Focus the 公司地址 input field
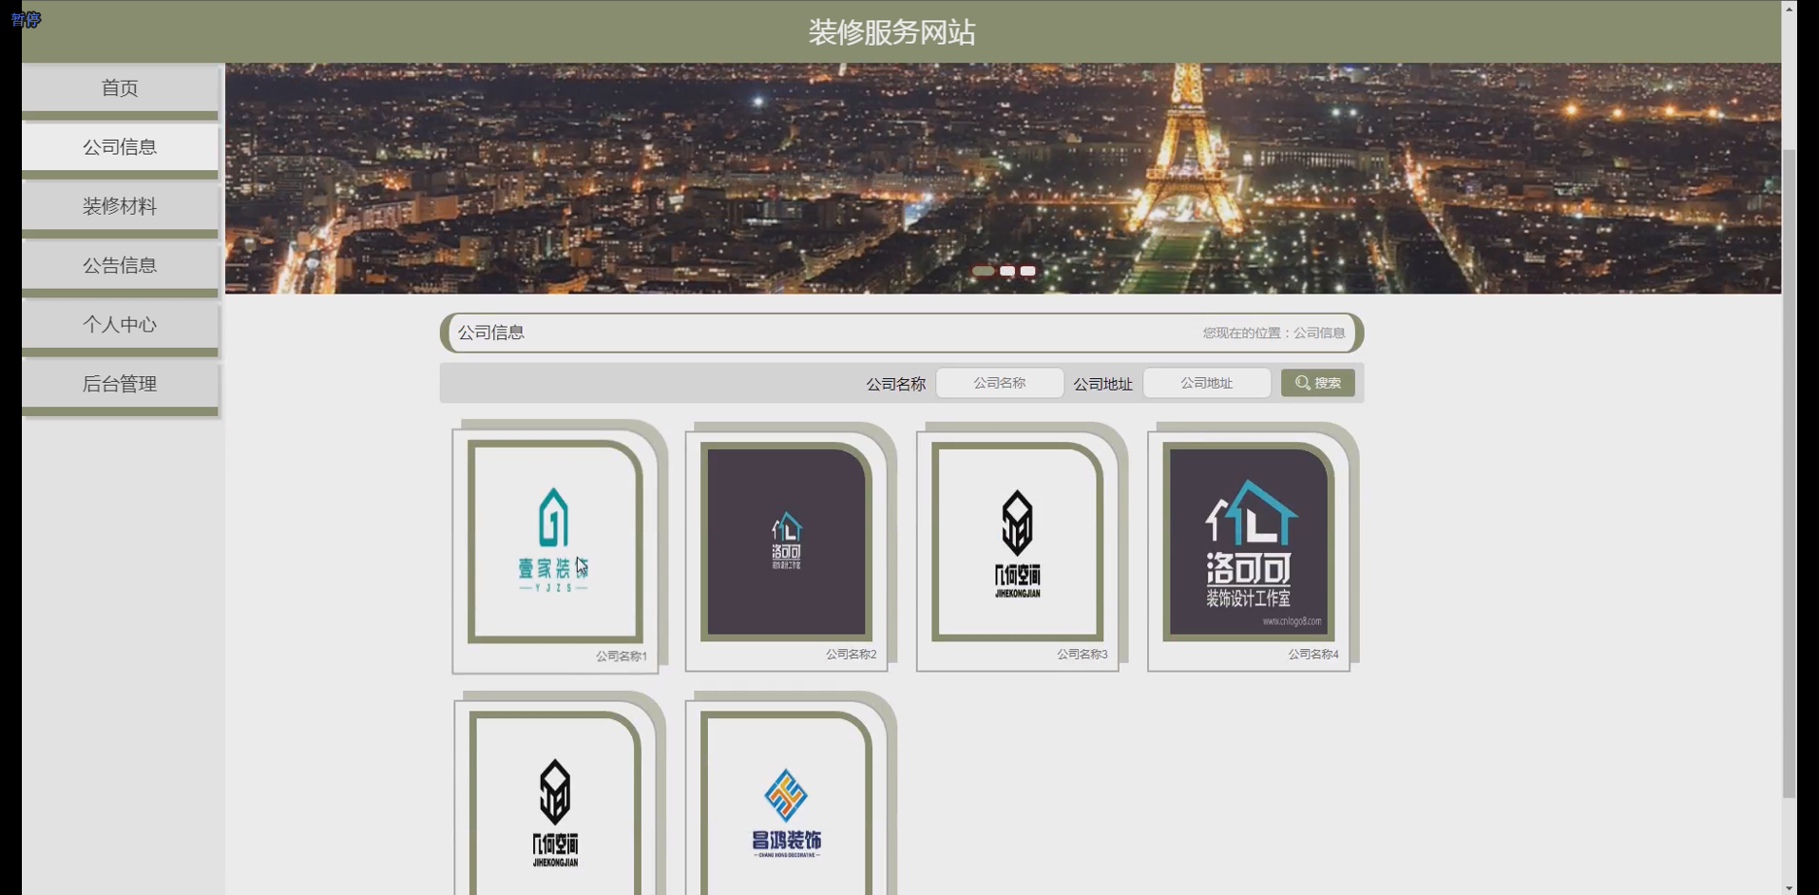The image size is (1819, 895). point(1206,383)
